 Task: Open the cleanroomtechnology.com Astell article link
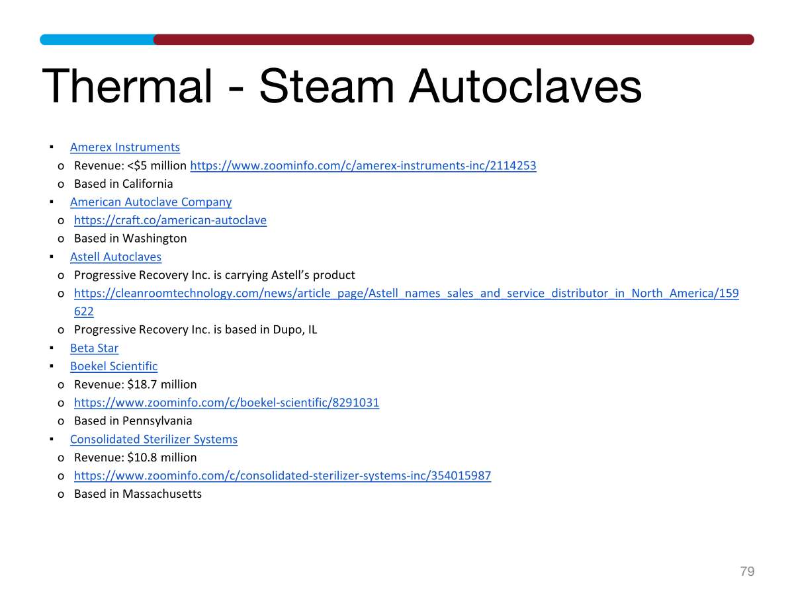[406, 301]
